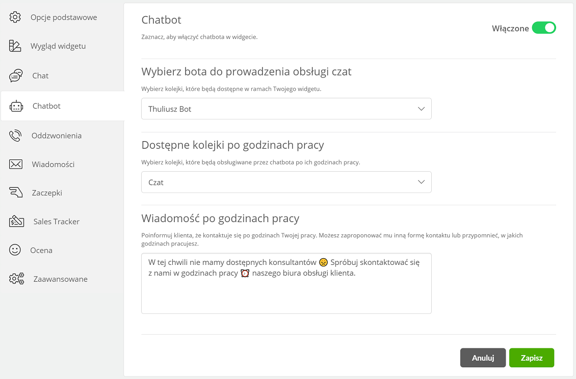Screen dimensions: 576x379
Task: Toggle the Włączone chatbot switch
Action: click(x=544, y=28)
